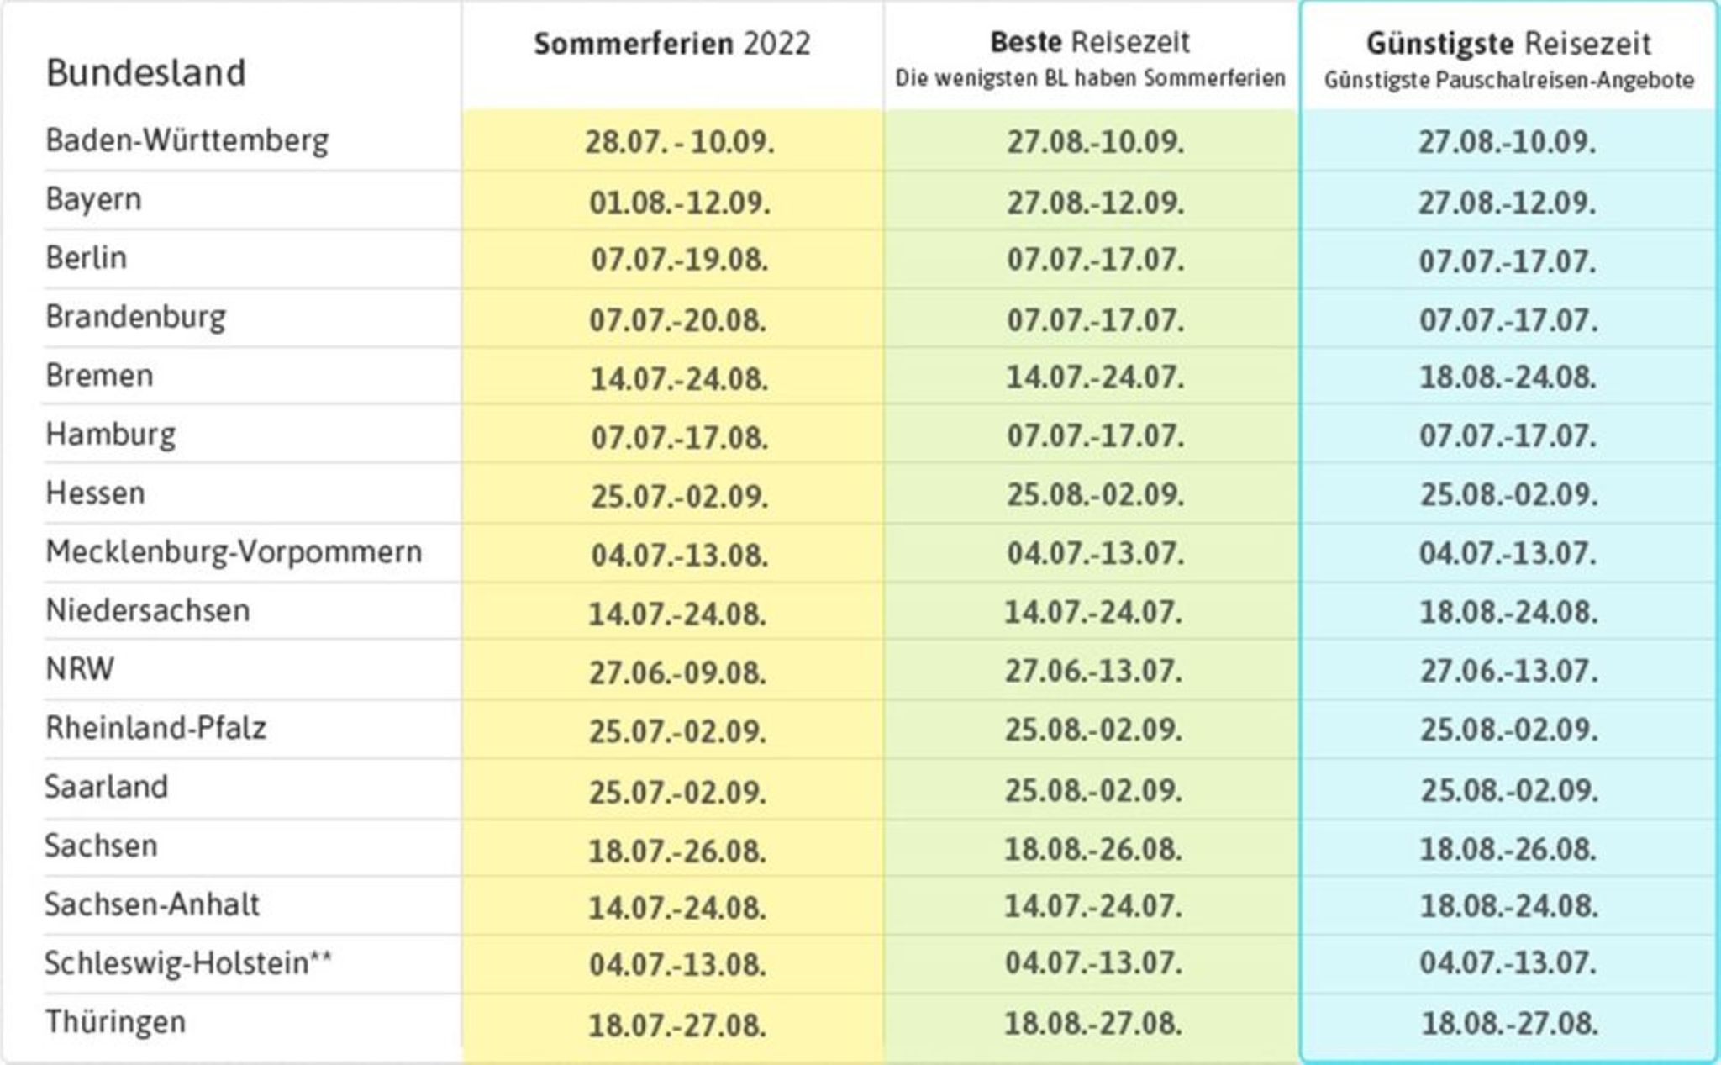Click Berlin's Sommerferien dates 07.07.-19.08.
Image resolution: width=1721 pixels, height=1065 pixels.
coord(679,260)
